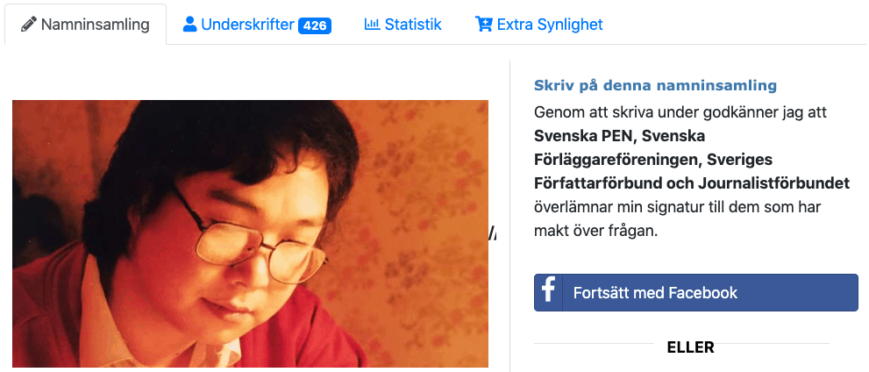
Task: Click the bold text Svenska PEN, Svenska
Action: tap(619, 136)
